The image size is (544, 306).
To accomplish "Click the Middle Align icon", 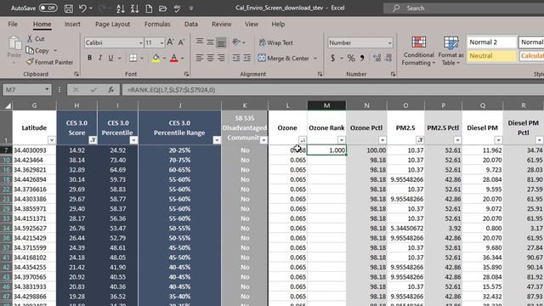I will pyautogui.click(x=210, y=42).
